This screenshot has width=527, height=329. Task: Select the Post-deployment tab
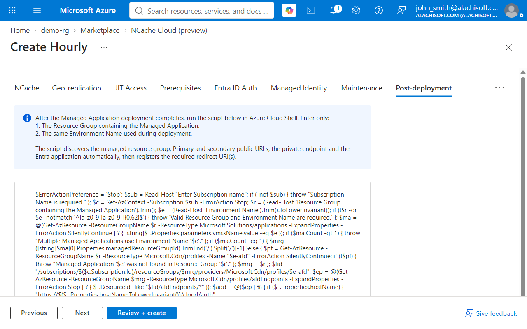tap(424, 88)
